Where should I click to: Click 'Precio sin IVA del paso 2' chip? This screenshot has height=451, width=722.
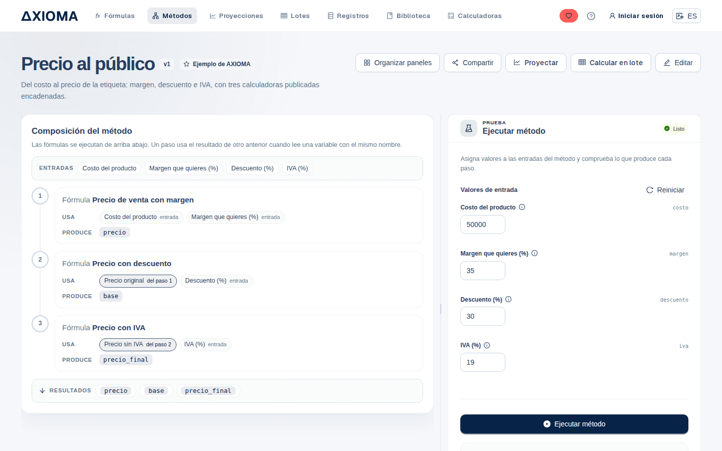tap(138, 345)
